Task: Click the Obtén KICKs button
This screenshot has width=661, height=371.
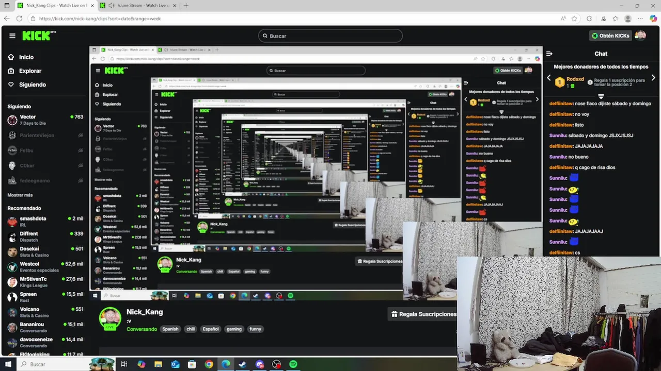Action: (x=610, y=36)
